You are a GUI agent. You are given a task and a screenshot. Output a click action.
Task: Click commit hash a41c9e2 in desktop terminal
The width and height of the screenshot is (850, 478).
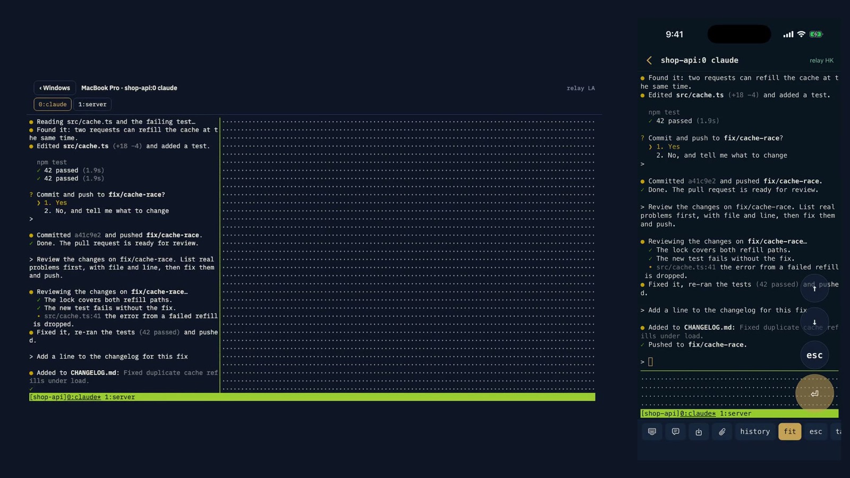tap(88, 235)
